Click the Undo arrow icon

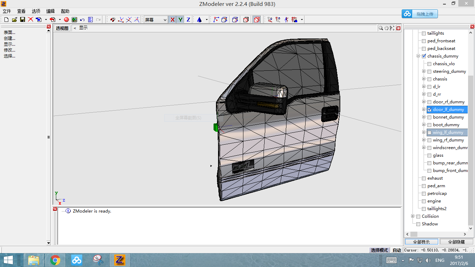[82, 20]
